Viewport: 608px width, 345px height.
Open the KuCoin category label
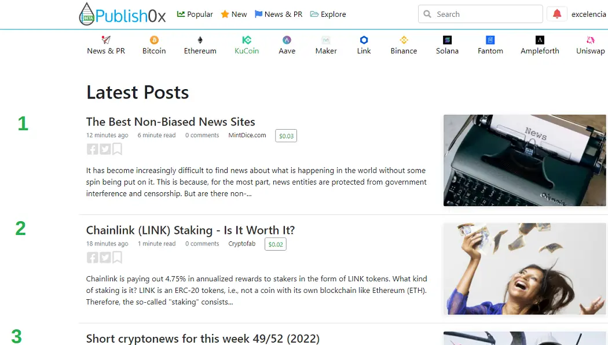(x=247, y=51)
